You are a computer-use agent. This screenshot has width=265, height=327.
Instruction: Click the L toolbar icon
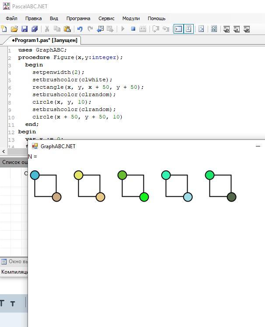coord(237,29)
